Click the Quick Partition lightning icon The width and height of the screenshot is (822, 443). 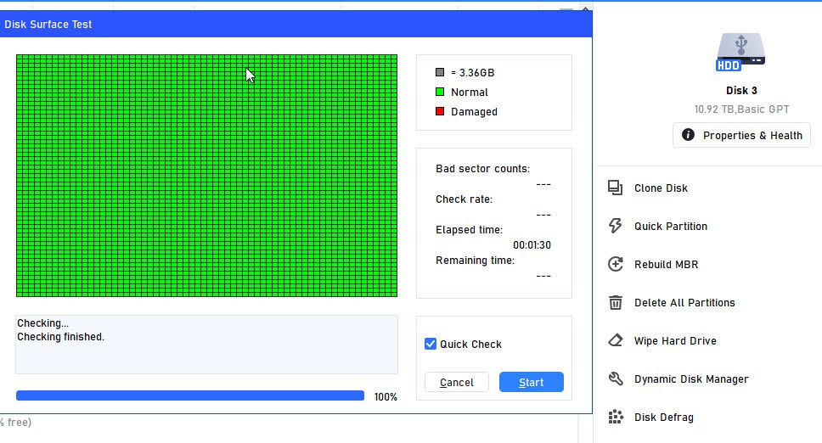coord(616,226)
